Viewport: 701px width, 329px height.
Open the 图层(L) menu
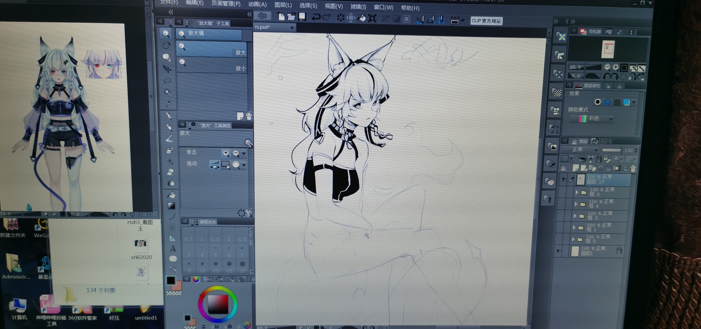[x=283, y=5]
